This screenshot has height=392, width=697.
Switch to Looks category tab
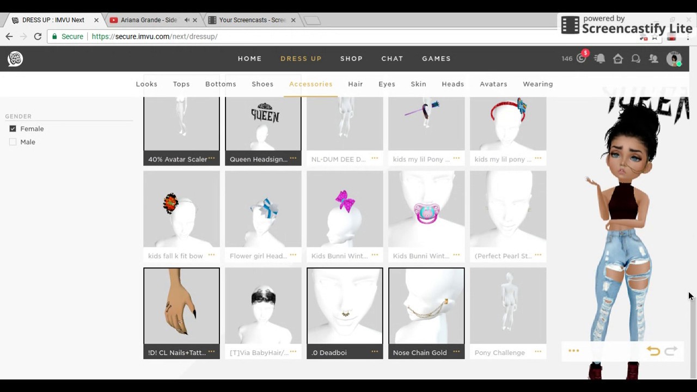(146, 84)
